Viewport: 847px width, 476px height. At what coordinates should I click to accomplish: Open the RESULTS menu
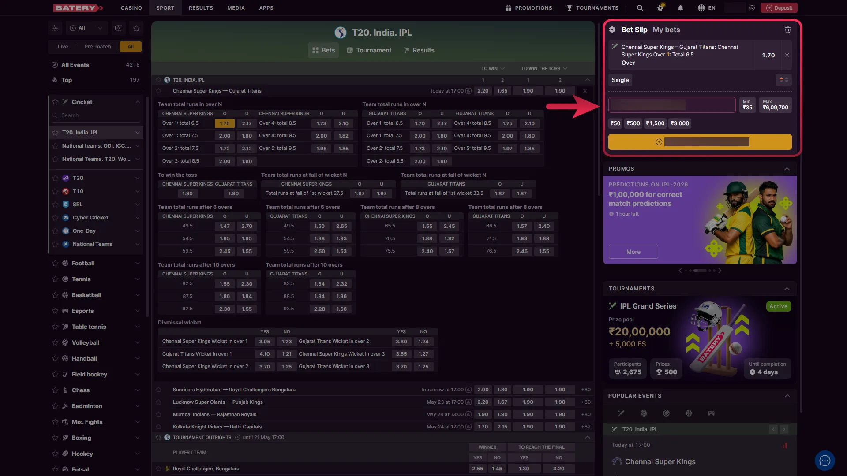pos(201,8)
